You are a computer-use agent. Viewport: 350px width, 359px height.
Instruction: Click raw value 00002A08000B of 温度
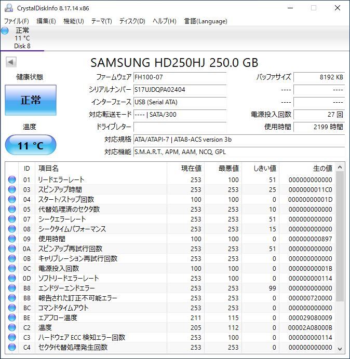(311, 328)
